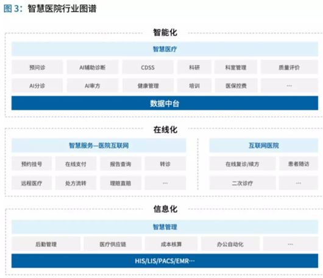Click the 二次诊疗 box
The image size is (323, 278).
click(243, 183)
